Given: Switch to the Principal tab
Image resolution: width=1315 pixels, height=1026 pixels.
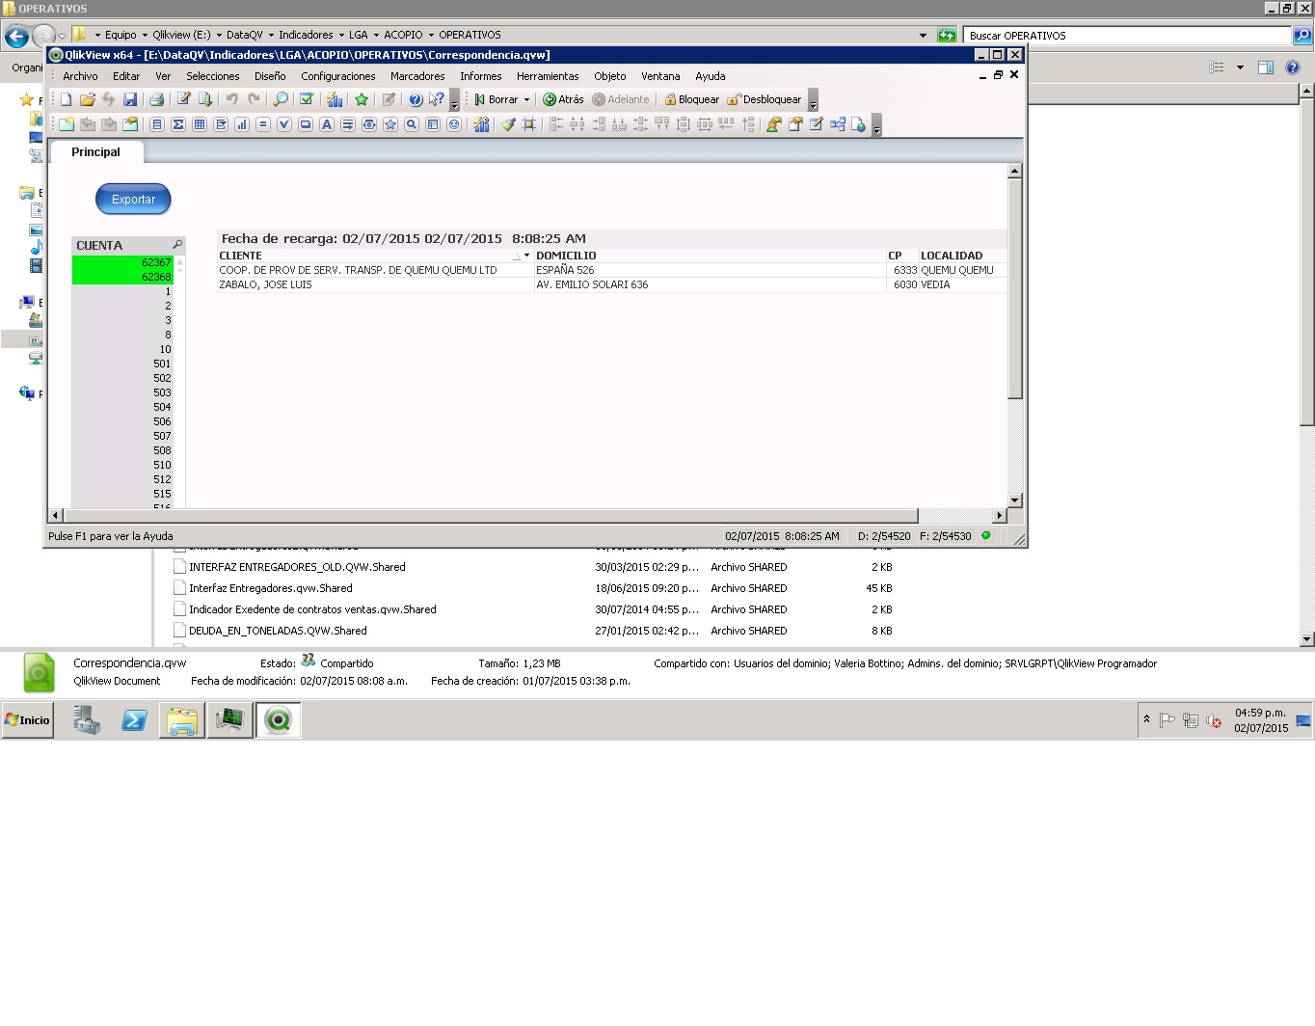Looking at the screenshot, I should tap(96, 151).
